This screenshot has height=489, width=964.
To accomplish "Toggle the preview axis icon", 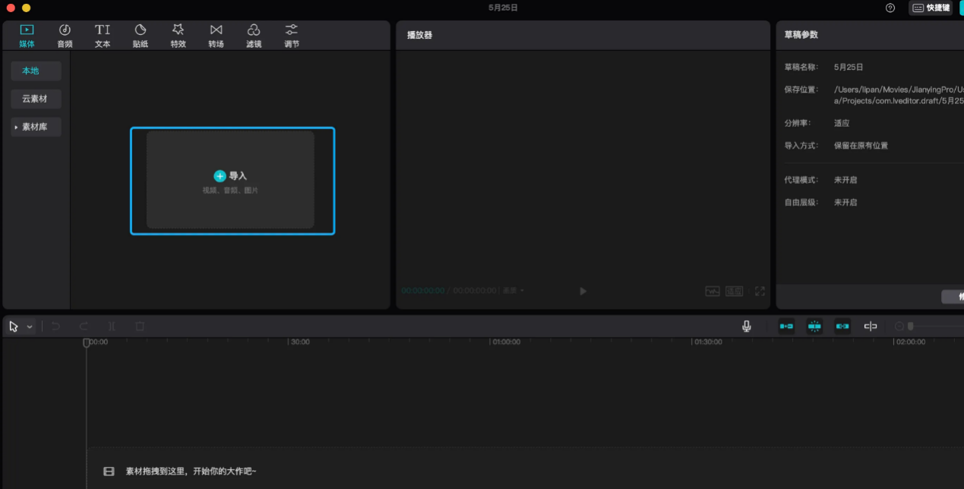I will 871,327.
